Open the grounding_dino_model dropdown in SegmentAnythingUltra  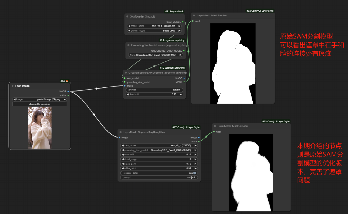point(159,150)
